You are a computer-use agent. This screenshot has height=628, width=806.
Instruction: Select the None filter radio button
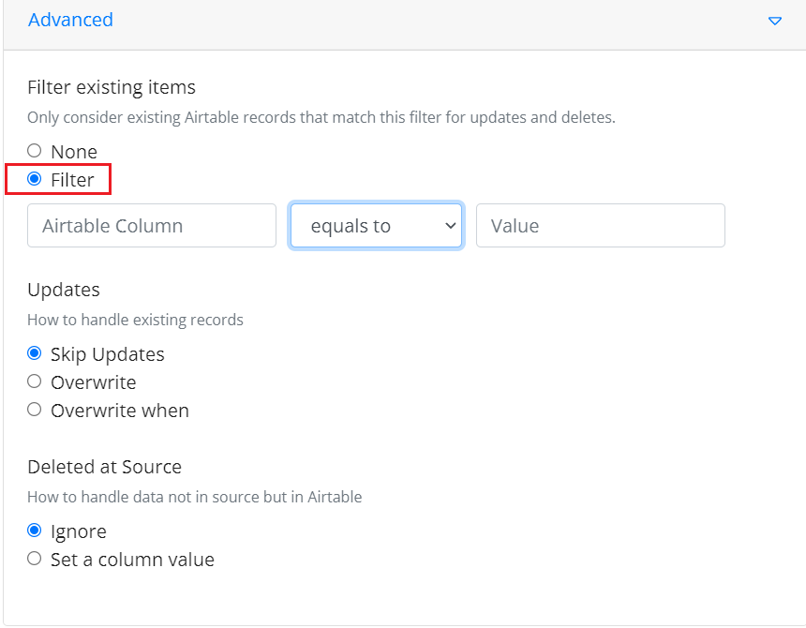[35, 151]
